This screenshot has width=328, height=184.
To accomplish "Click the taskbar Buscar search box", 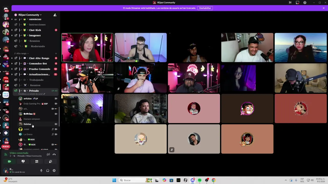I will pos(136,180).
